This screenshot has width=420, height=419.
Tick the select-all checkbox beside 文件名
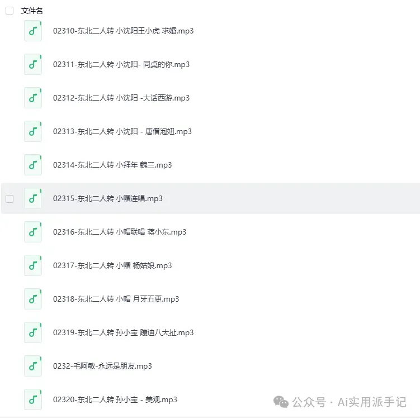10,11
